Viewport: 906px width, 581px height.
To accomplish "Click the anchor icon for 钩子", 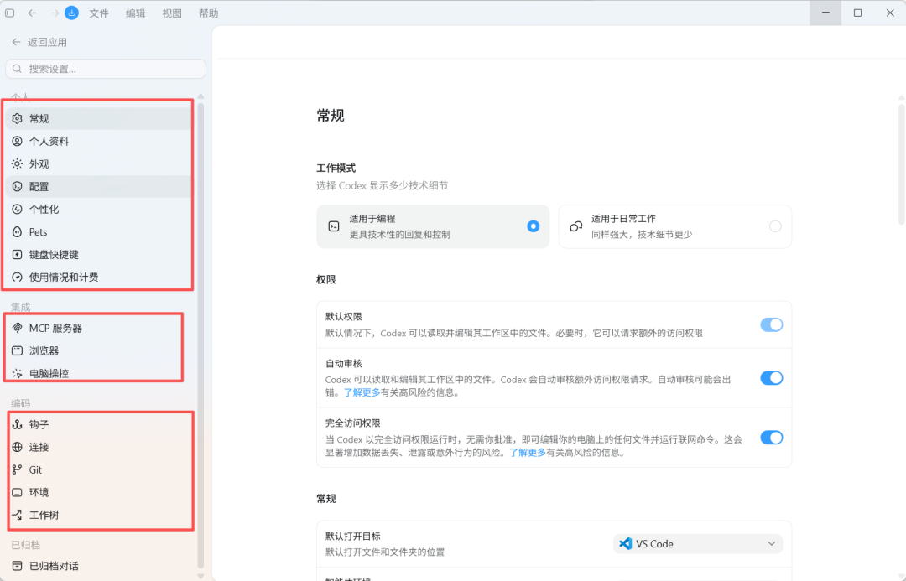I will [x=18, y=424].
